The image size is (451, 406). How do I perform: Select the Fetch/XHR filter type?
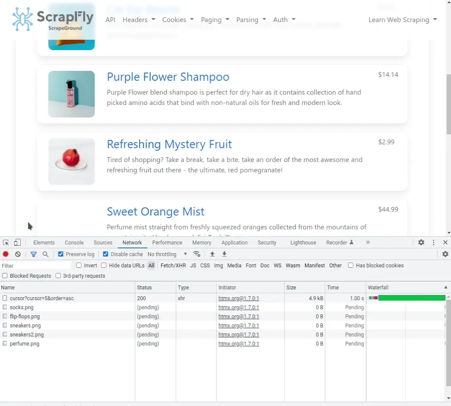(173, 266)
